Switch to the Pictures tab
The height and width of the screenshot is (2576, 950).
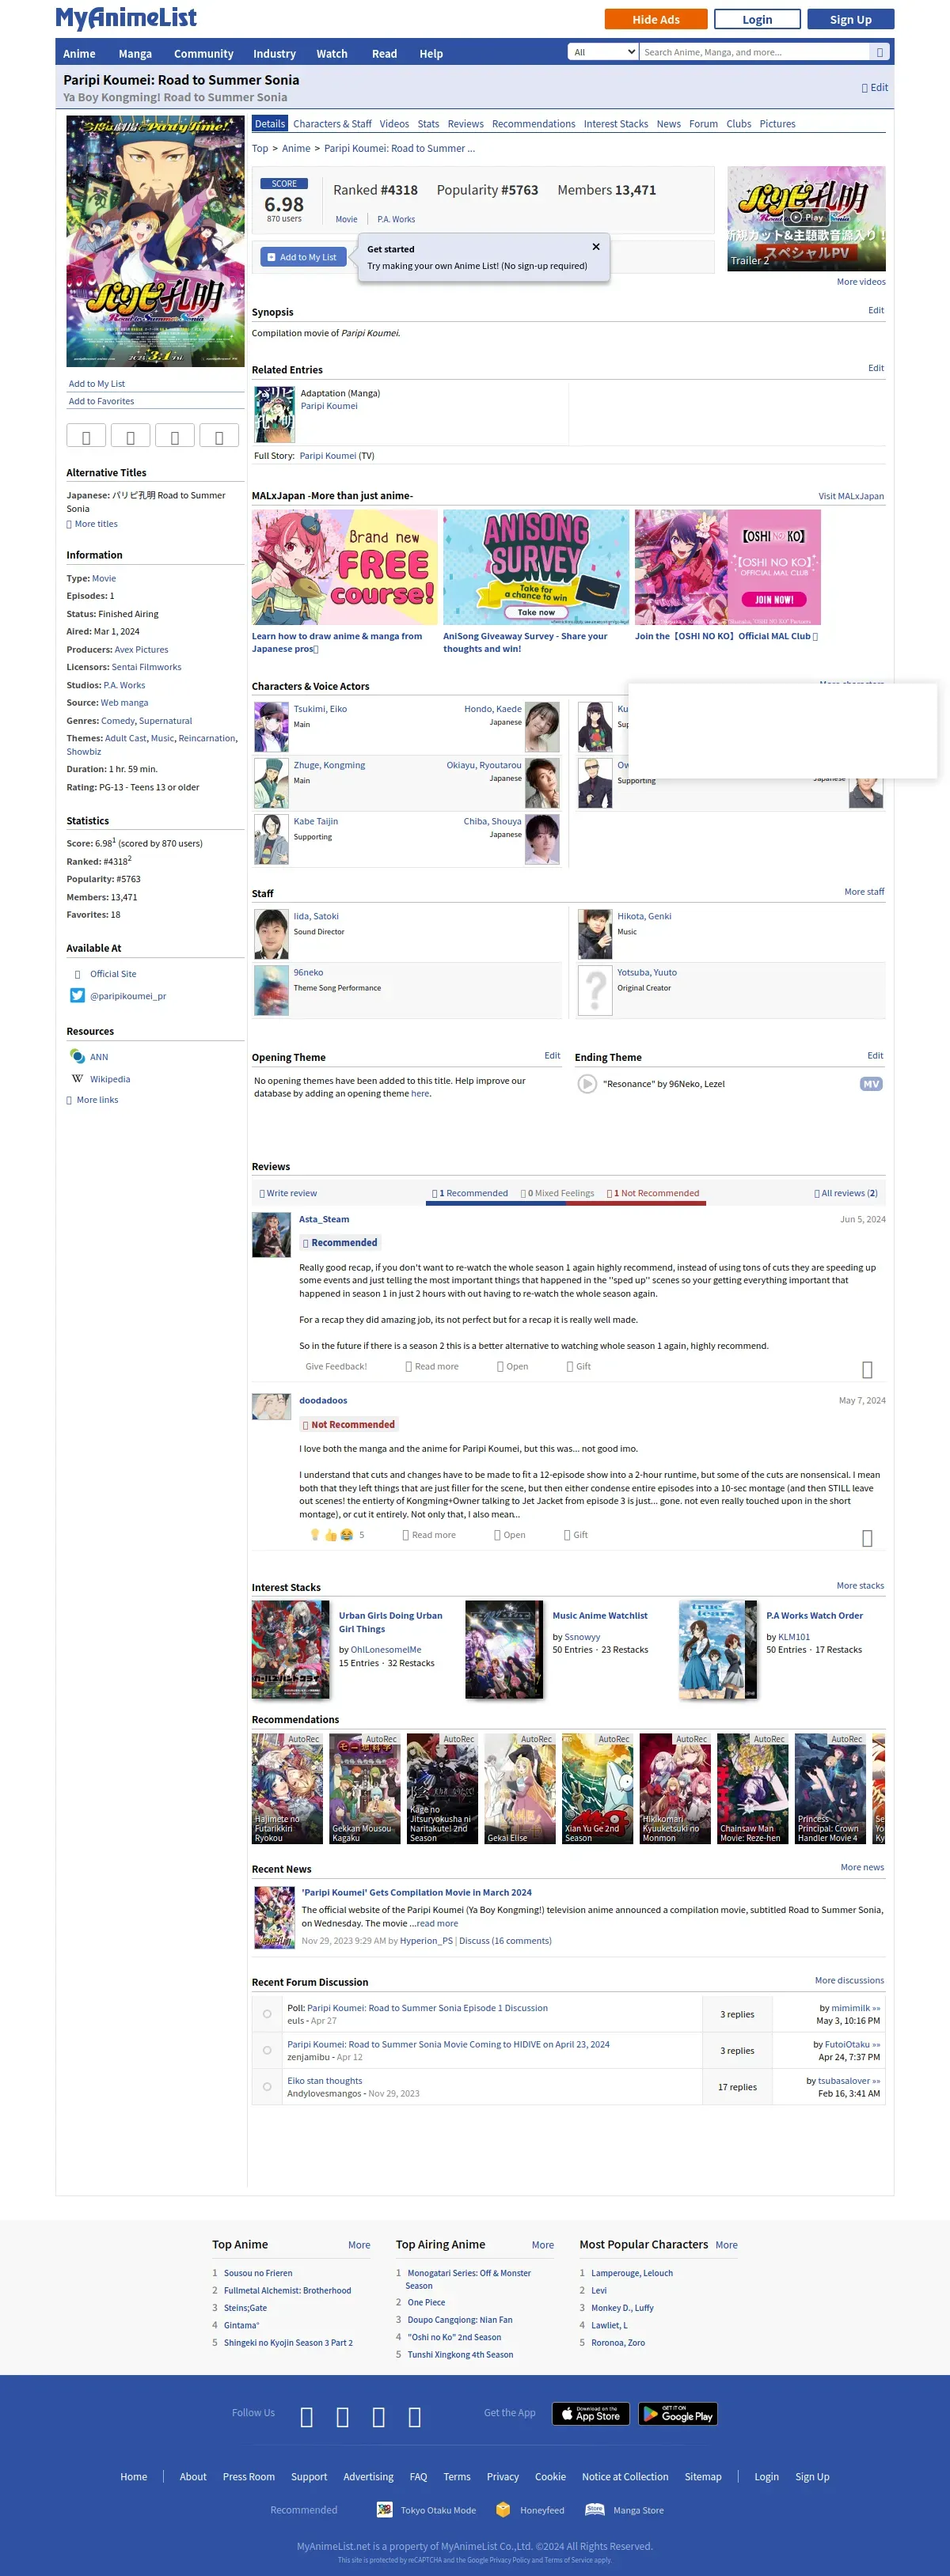(778, 124)
